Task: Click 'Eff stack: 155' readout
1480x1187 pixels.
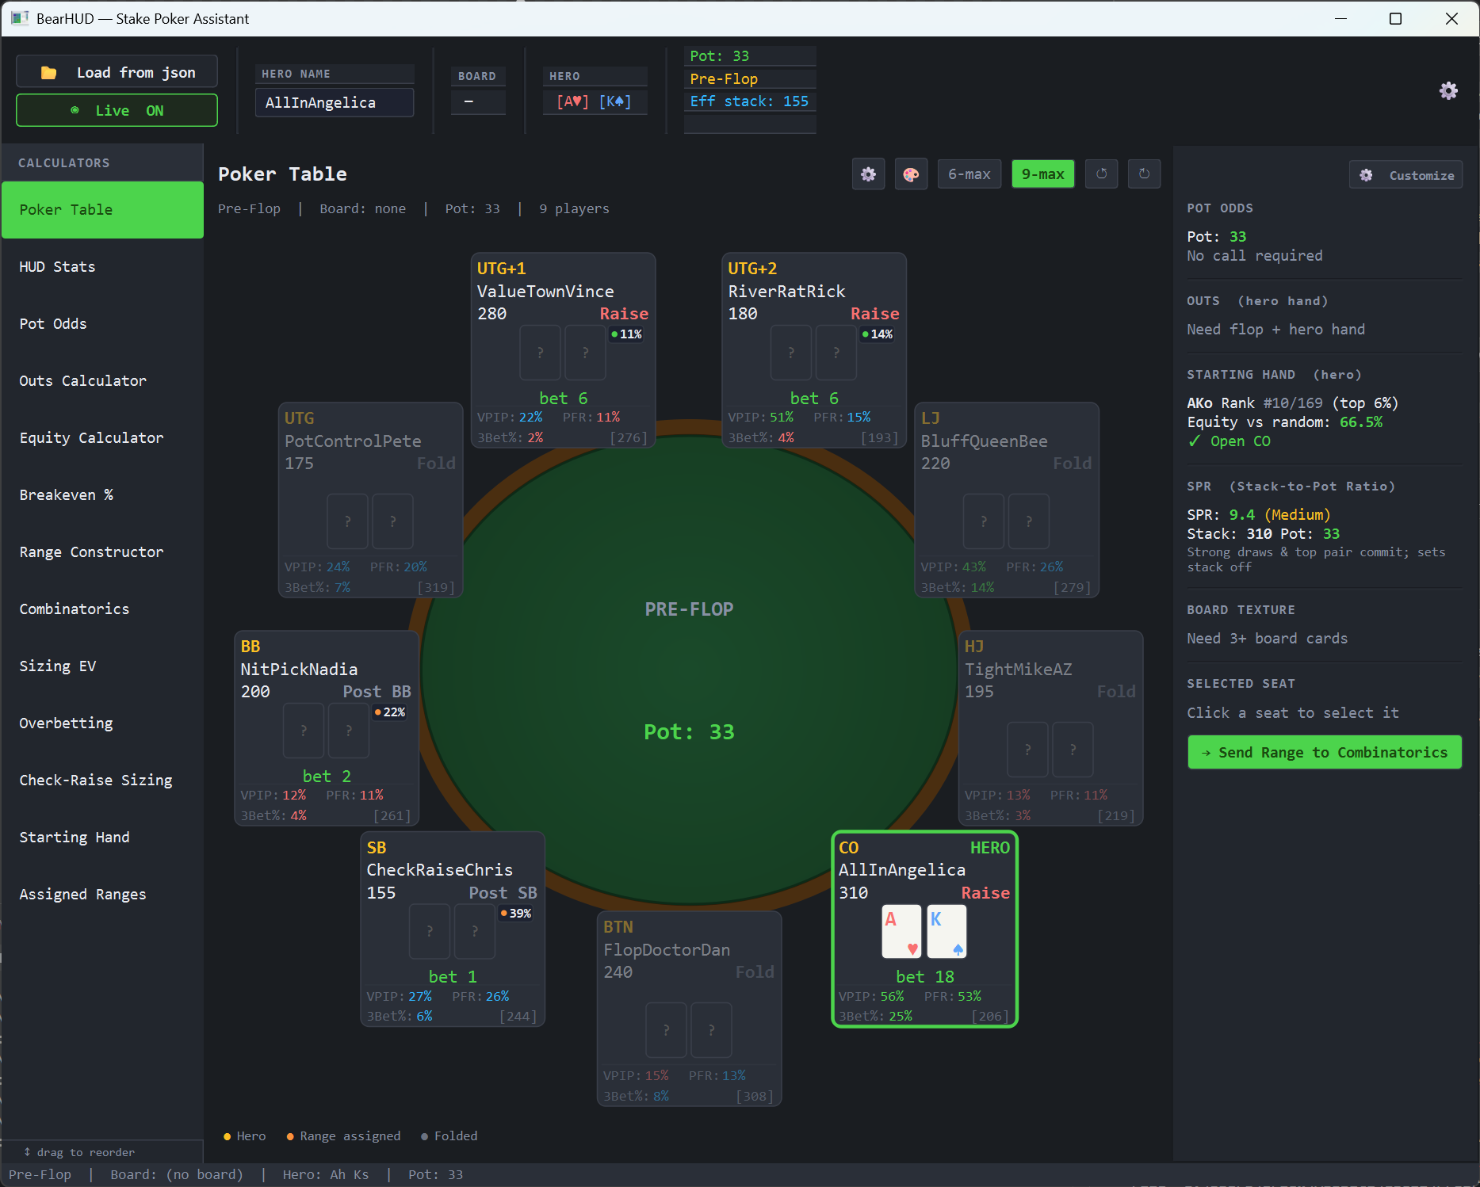Action: [x=749, y=101]
